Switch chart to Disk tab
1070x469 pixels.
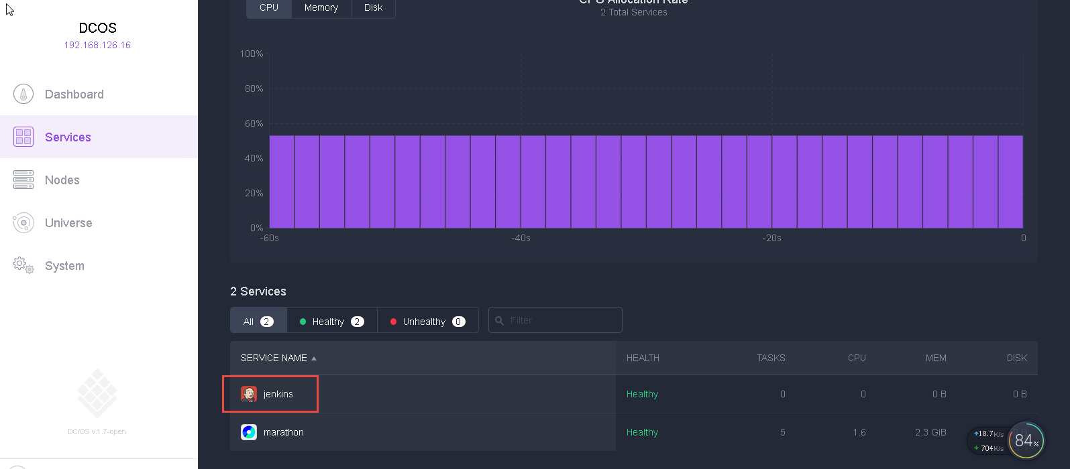click(x=373, y=8)
